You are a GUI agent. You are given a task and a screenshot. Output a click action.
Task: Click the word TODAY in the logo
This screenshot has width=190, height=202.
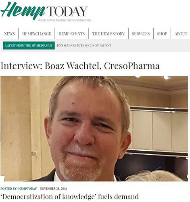coord(67,11)
